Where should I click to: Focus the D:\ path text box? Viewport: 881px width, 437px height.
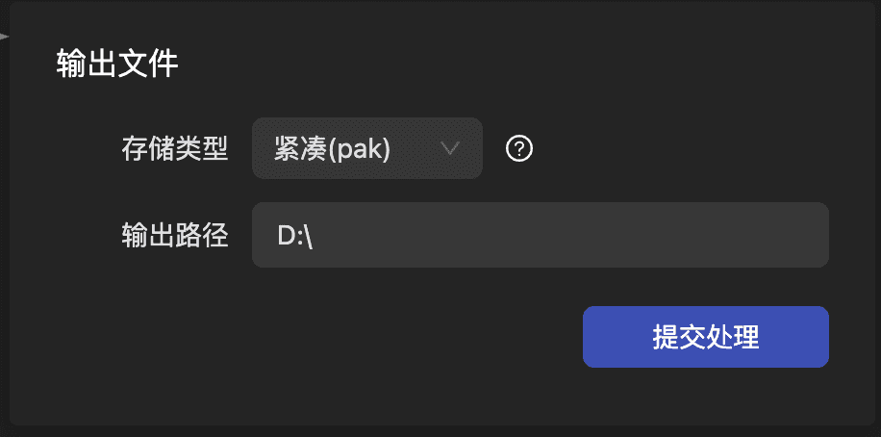click(540, 235)
